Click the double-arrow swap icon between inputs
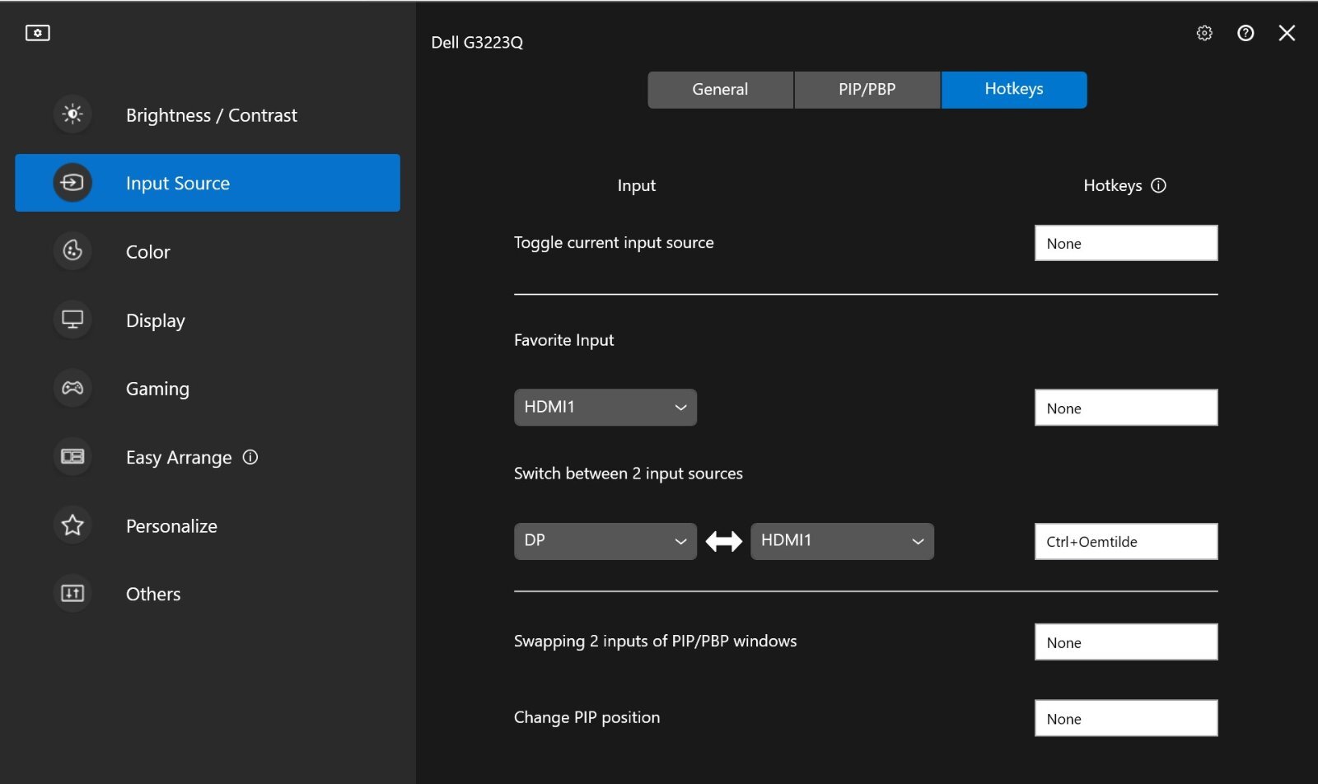1318x784 pixels. pyautogui.click(x=724, y=541)
